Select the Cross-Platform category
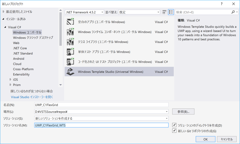This screenshot has width=240, height=144. 23,69
